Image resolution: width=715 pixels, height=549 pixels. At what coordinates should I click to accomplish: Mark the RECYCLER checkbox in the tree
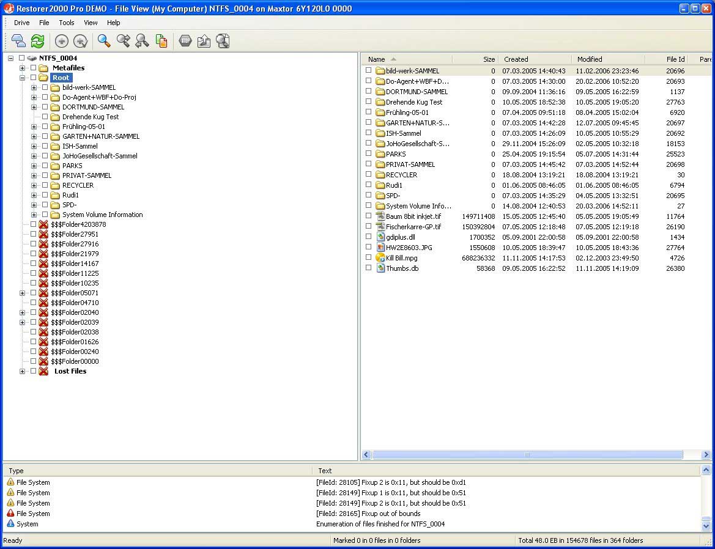coord(45,185)
